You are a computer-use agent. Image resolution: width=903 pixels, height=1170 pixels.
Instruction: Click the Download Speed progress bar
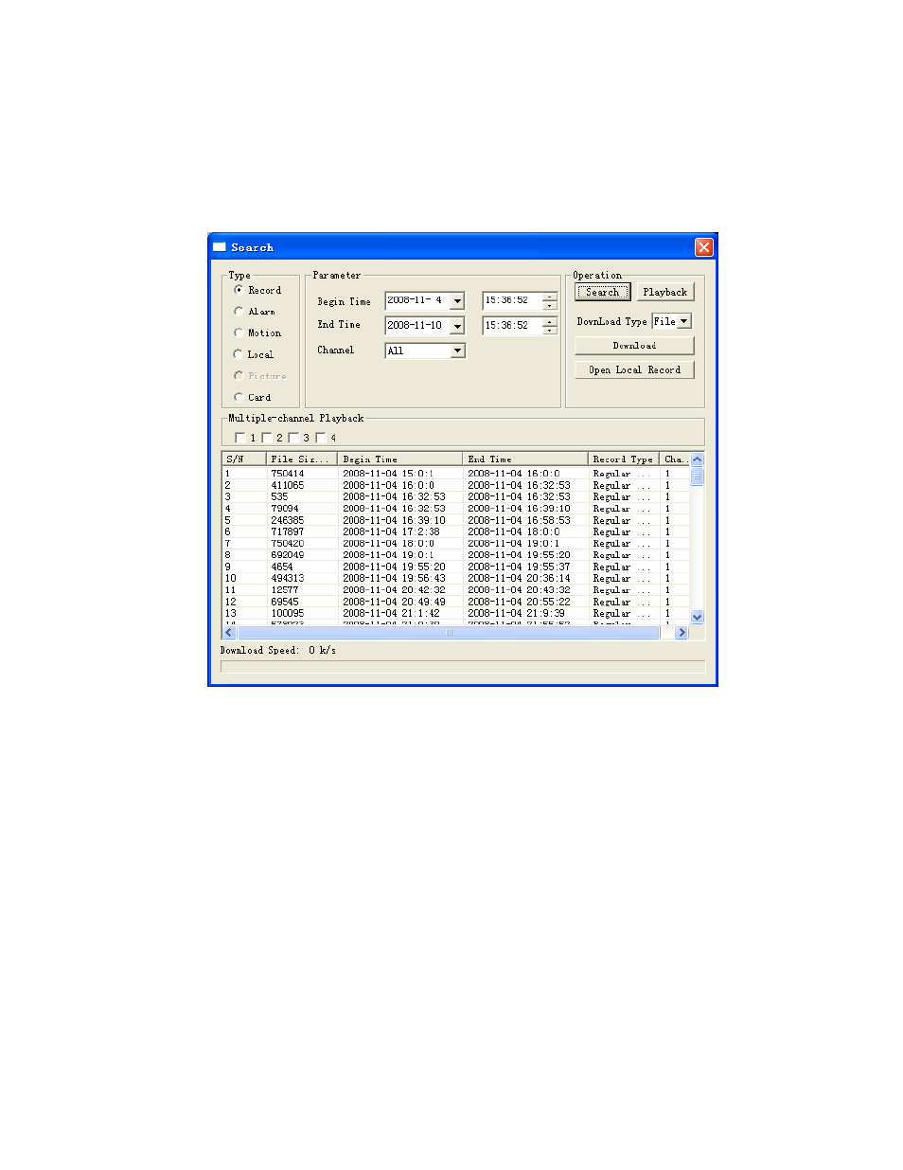[463, 667]
